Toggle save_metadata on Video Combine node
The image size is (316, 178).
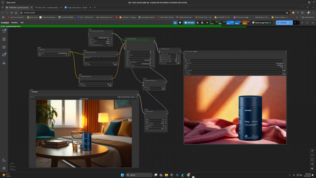[235, 70]
